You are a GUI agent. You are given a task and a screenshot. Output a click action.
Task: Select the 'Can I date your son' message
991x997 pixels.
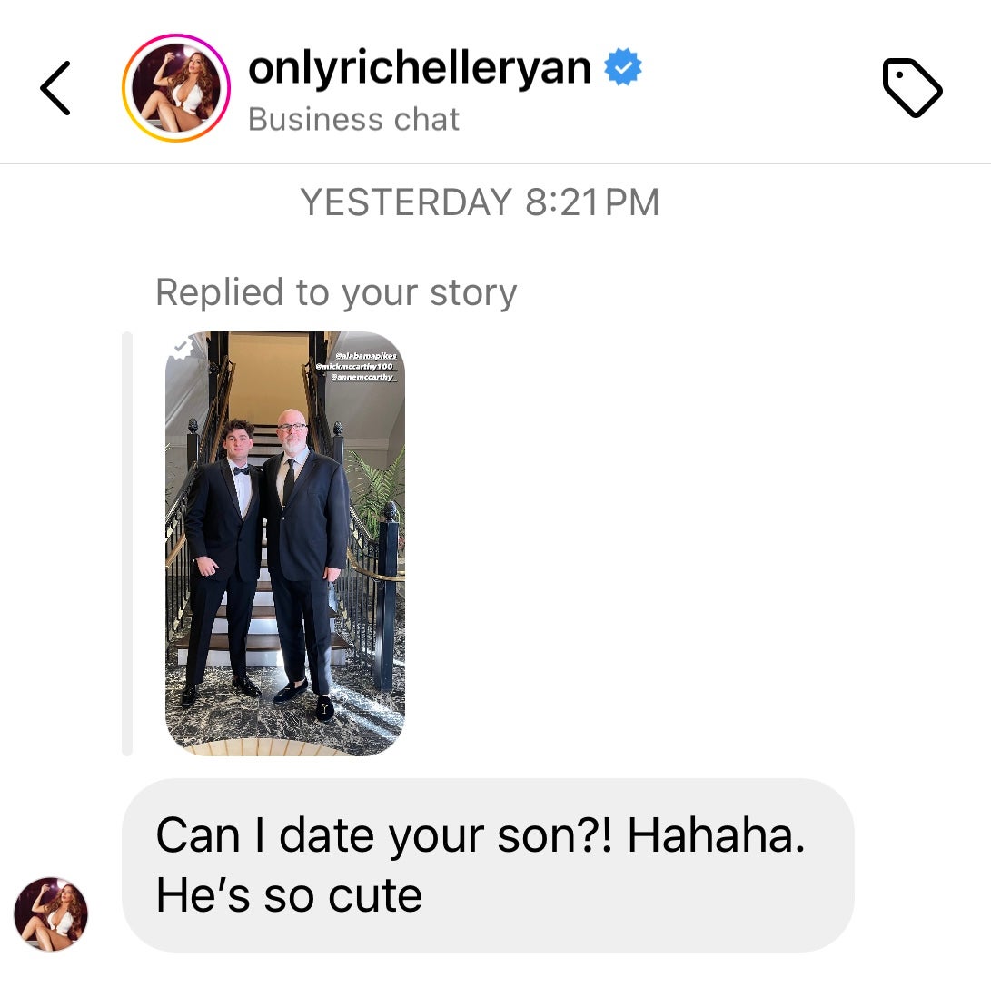[x=488, y=865]
